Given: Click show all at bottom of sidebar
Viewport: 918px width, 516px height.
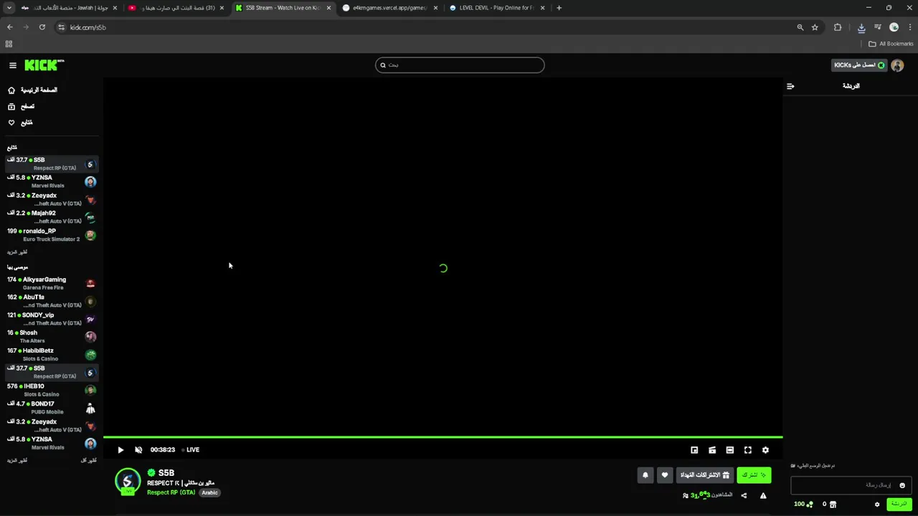Looking at the screenshot, I should (88, 460).
